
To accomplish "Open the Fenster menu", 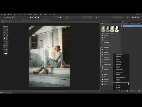I will click(50, 15).
